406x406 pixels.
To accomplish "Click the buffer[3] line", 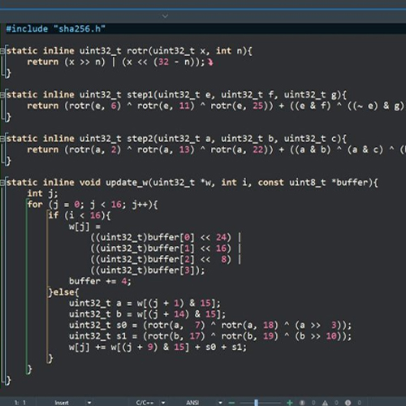I will coord(148,270).
